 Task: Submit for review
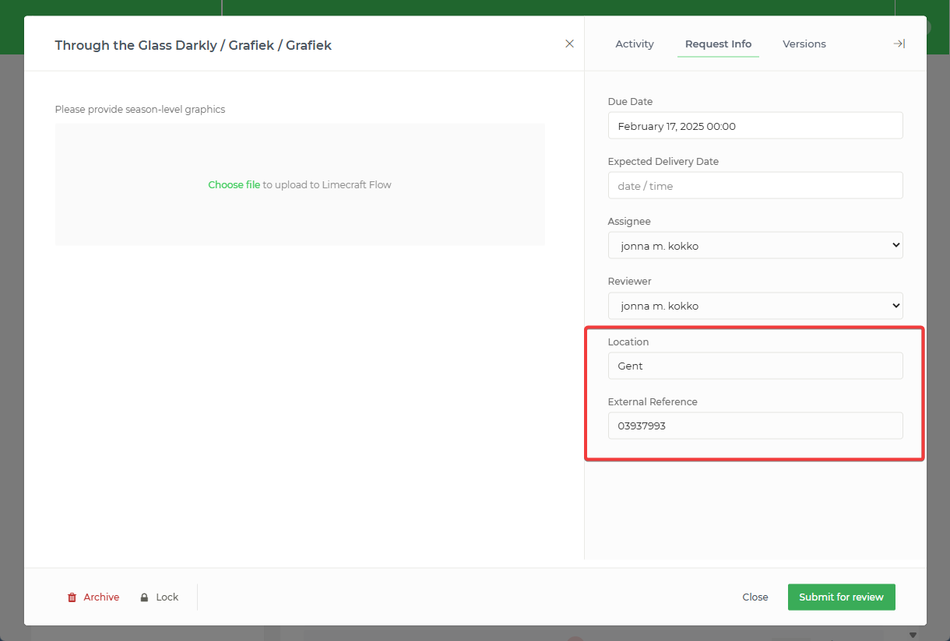pos(841,597)
